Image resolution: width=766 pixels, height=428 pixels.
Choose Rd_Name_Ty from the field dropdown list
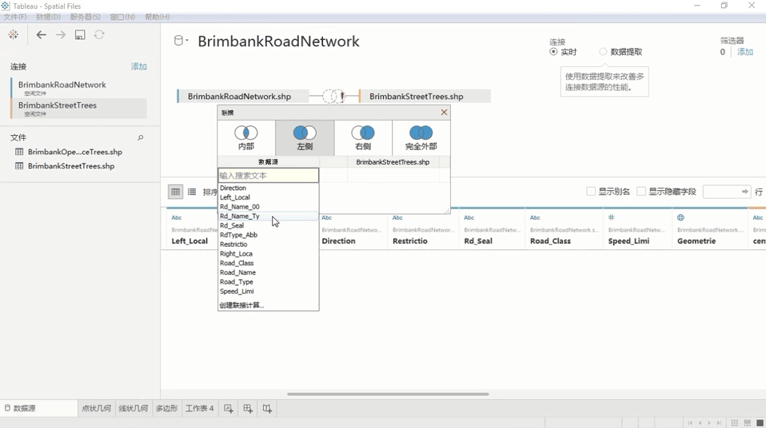click(x=240, y=216)
